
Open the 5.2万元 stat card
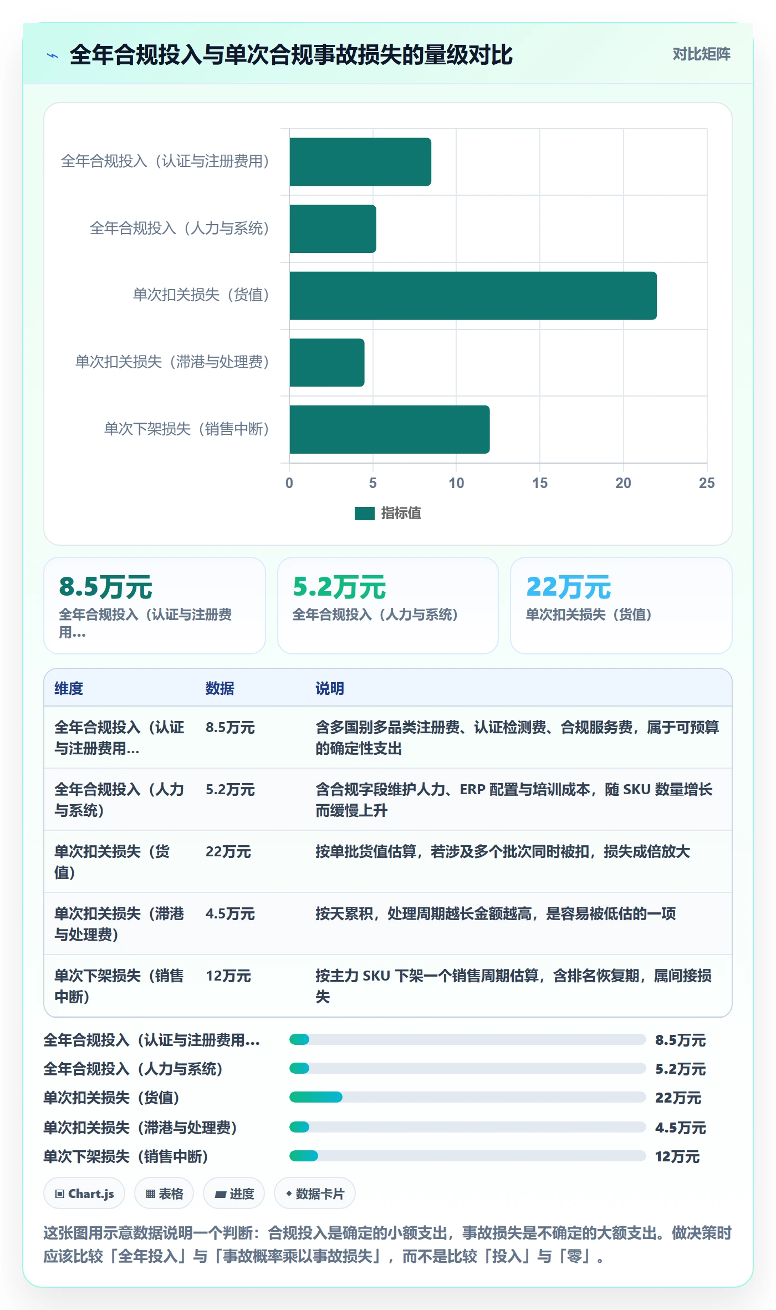(x=388, y=606)
